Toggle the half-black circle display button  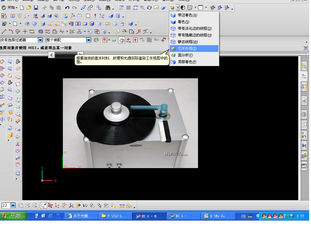click(x=183, y=8)
